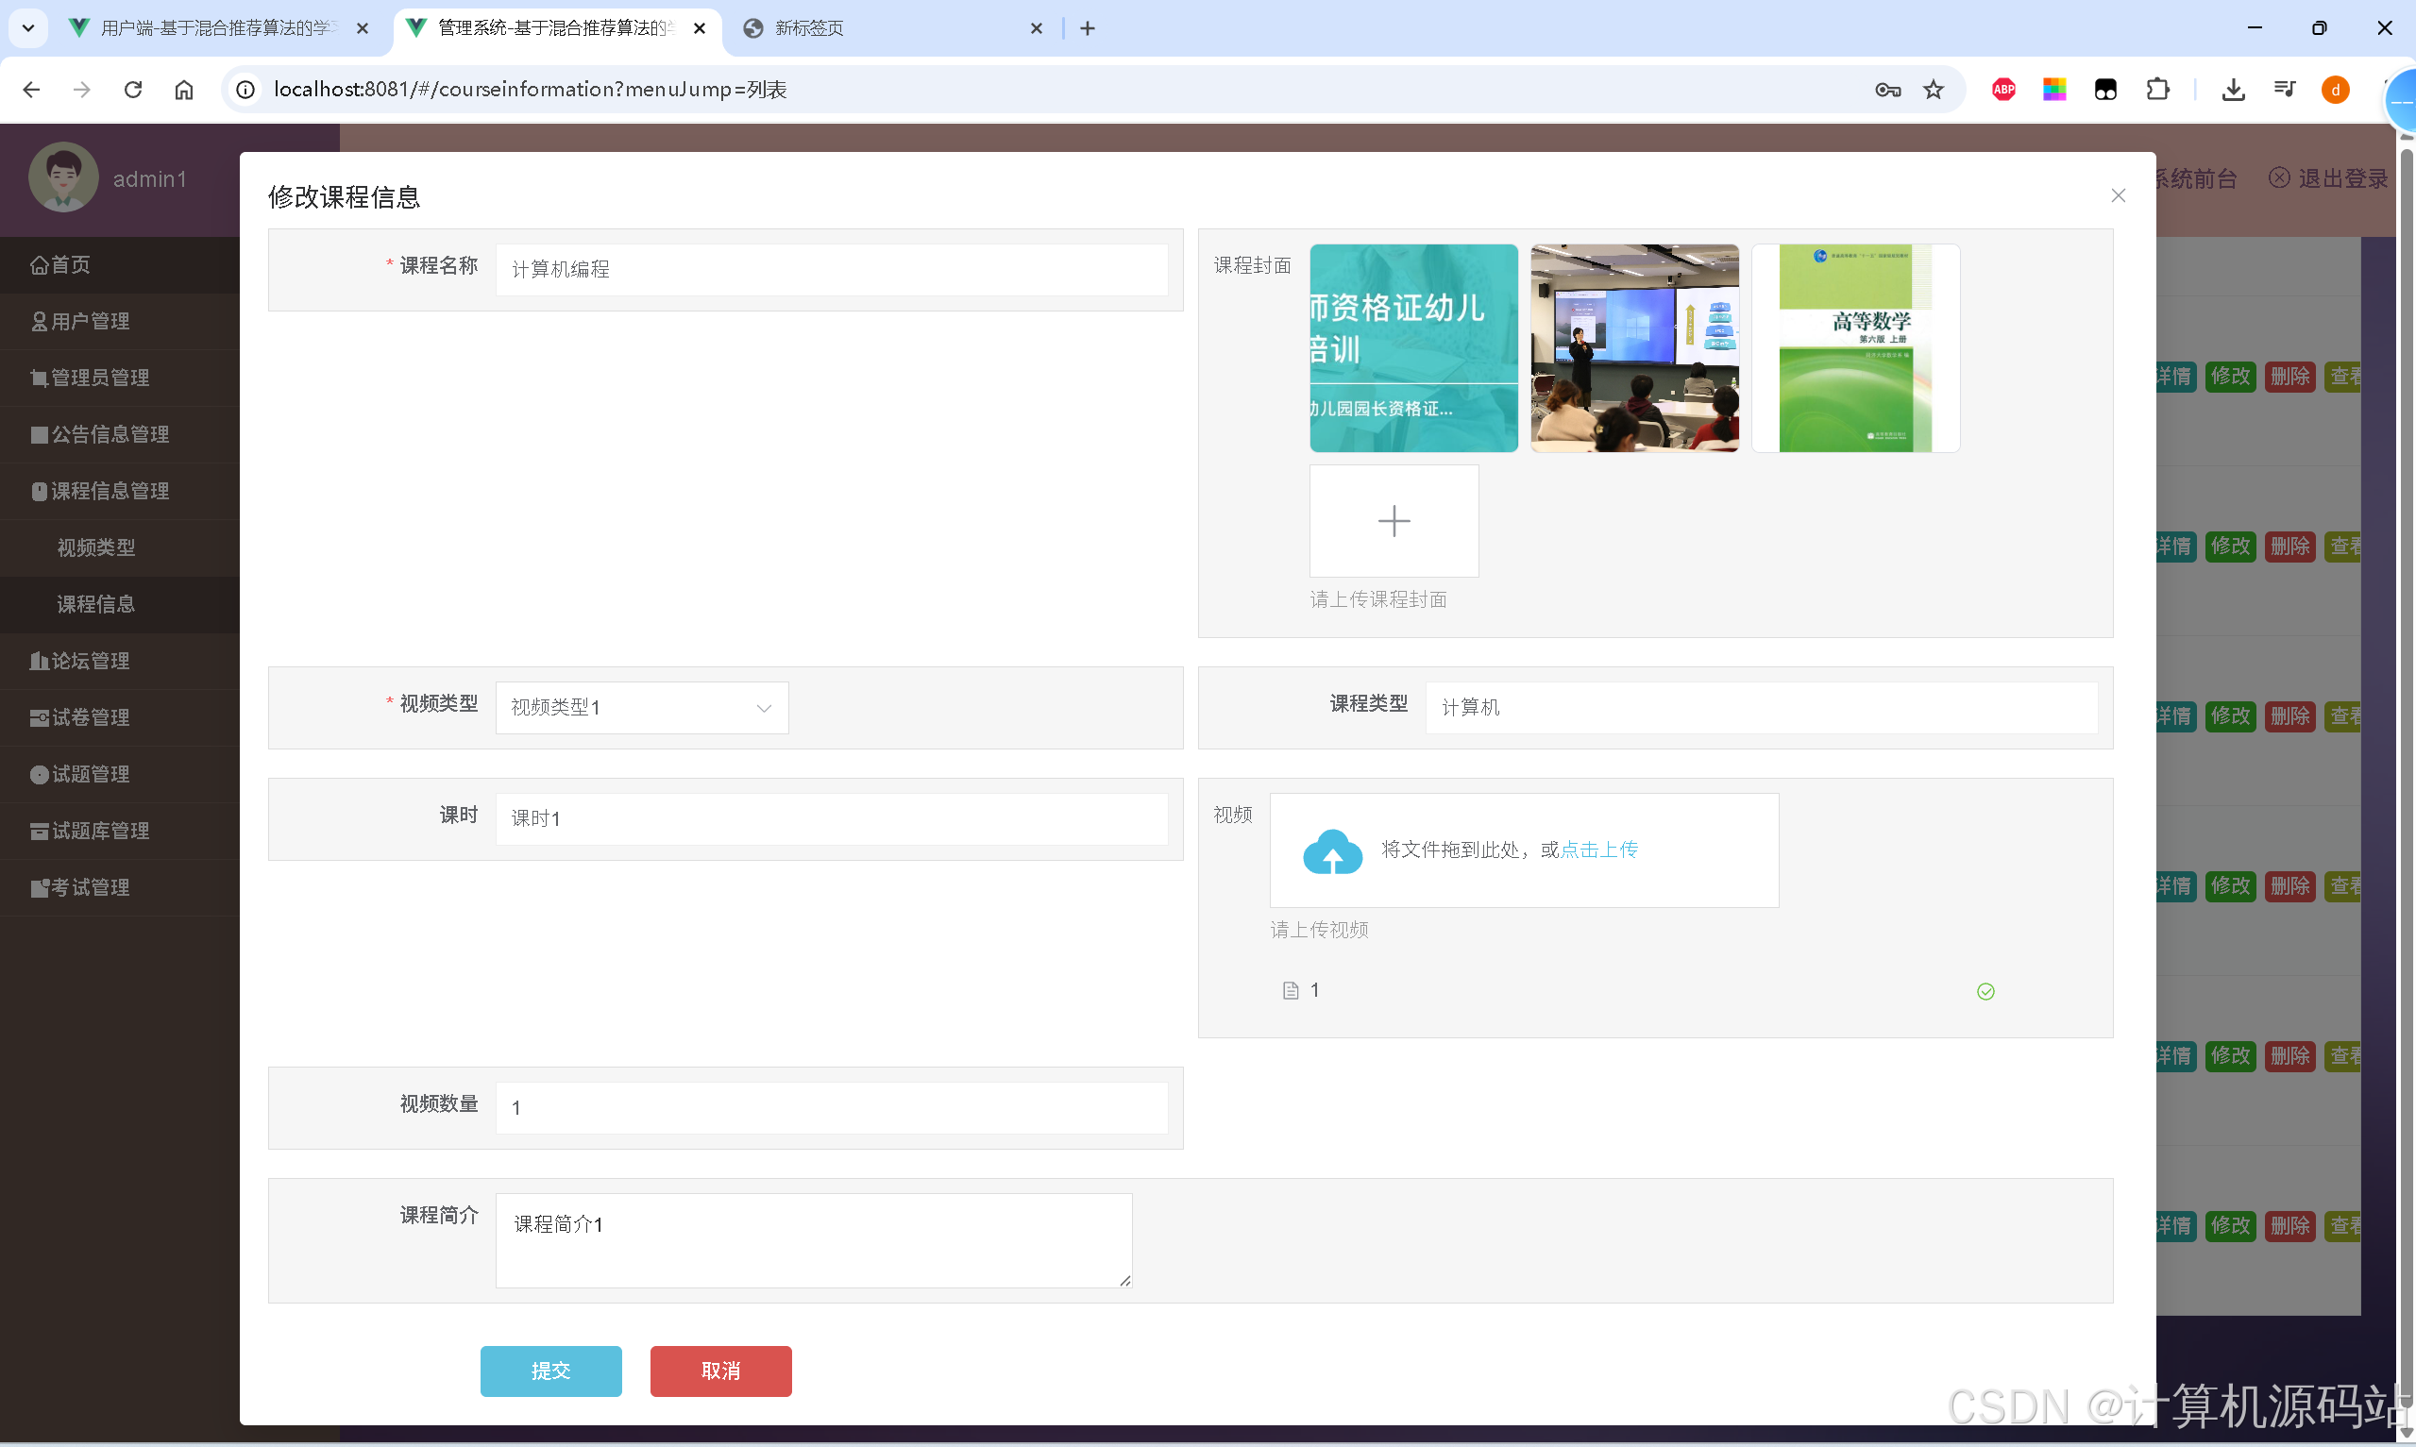Viewport: 2416px width, 1447px height.
Task: Click into the 课程名称 input field
Action: (831, 270)
